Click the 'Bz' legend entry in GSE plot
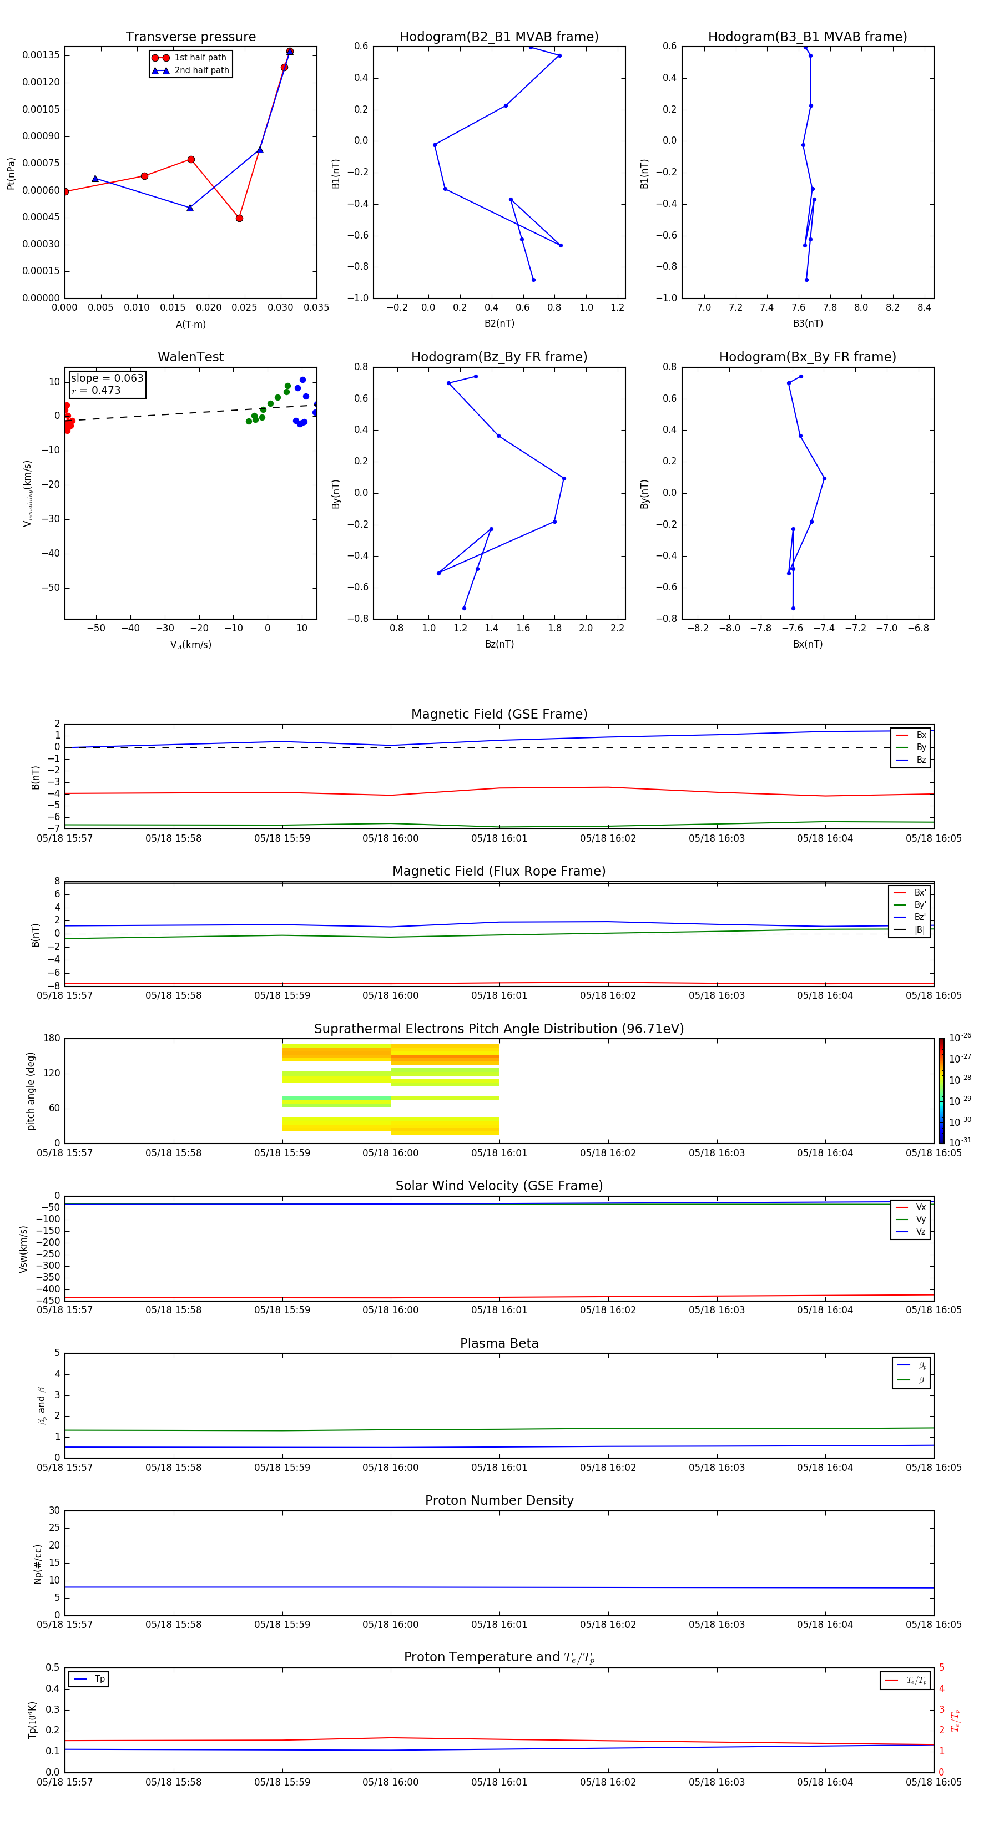999x1831 pixels. point(911,760)
